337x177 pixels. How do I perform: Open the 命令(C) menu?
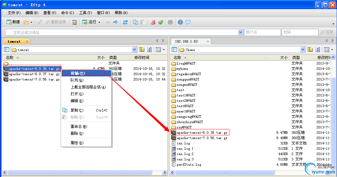pos(68,13)
